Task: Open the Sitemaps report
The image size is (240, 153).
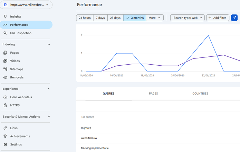Action: pyautogui.click(x=26, y=69)
